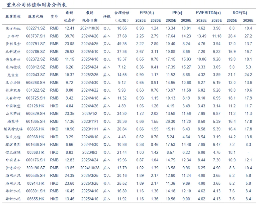Select stock code 003012.SZ
This screenshot has width=260, height=204.
click(x=36, y=67)
